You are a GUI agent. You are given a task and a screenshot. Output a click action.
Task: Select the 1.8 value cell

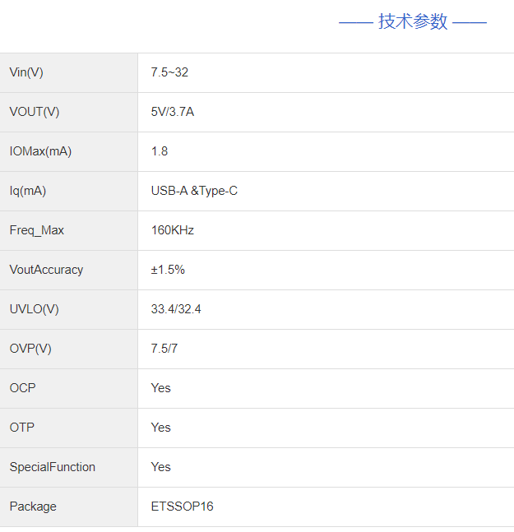160,151
